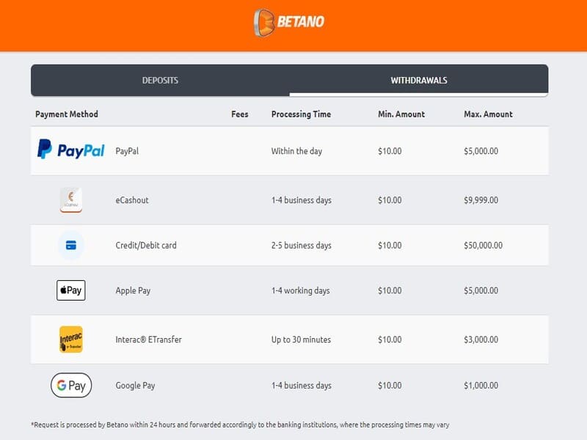Open the Withdrawals tab
The image size is (587, 440).
(419, 81)
